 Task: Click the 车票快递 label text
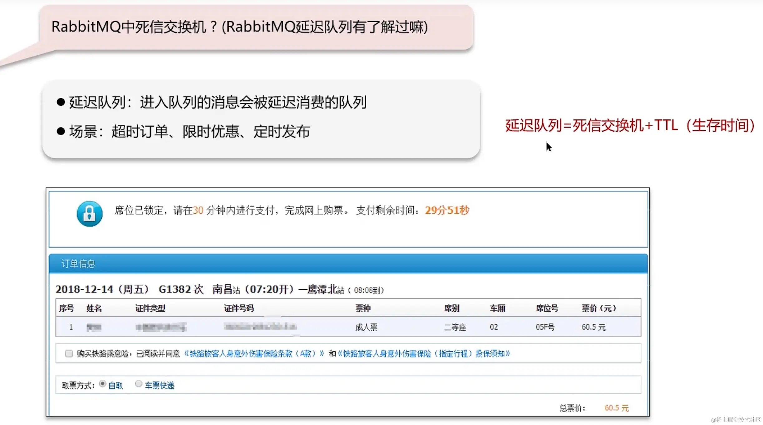point(159,385)
